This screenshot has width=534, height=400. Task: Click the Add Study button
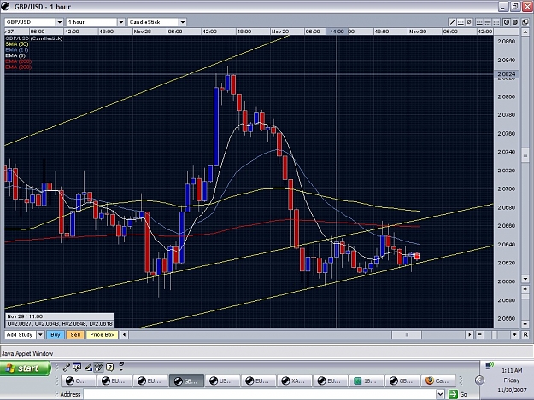[20, 334]
